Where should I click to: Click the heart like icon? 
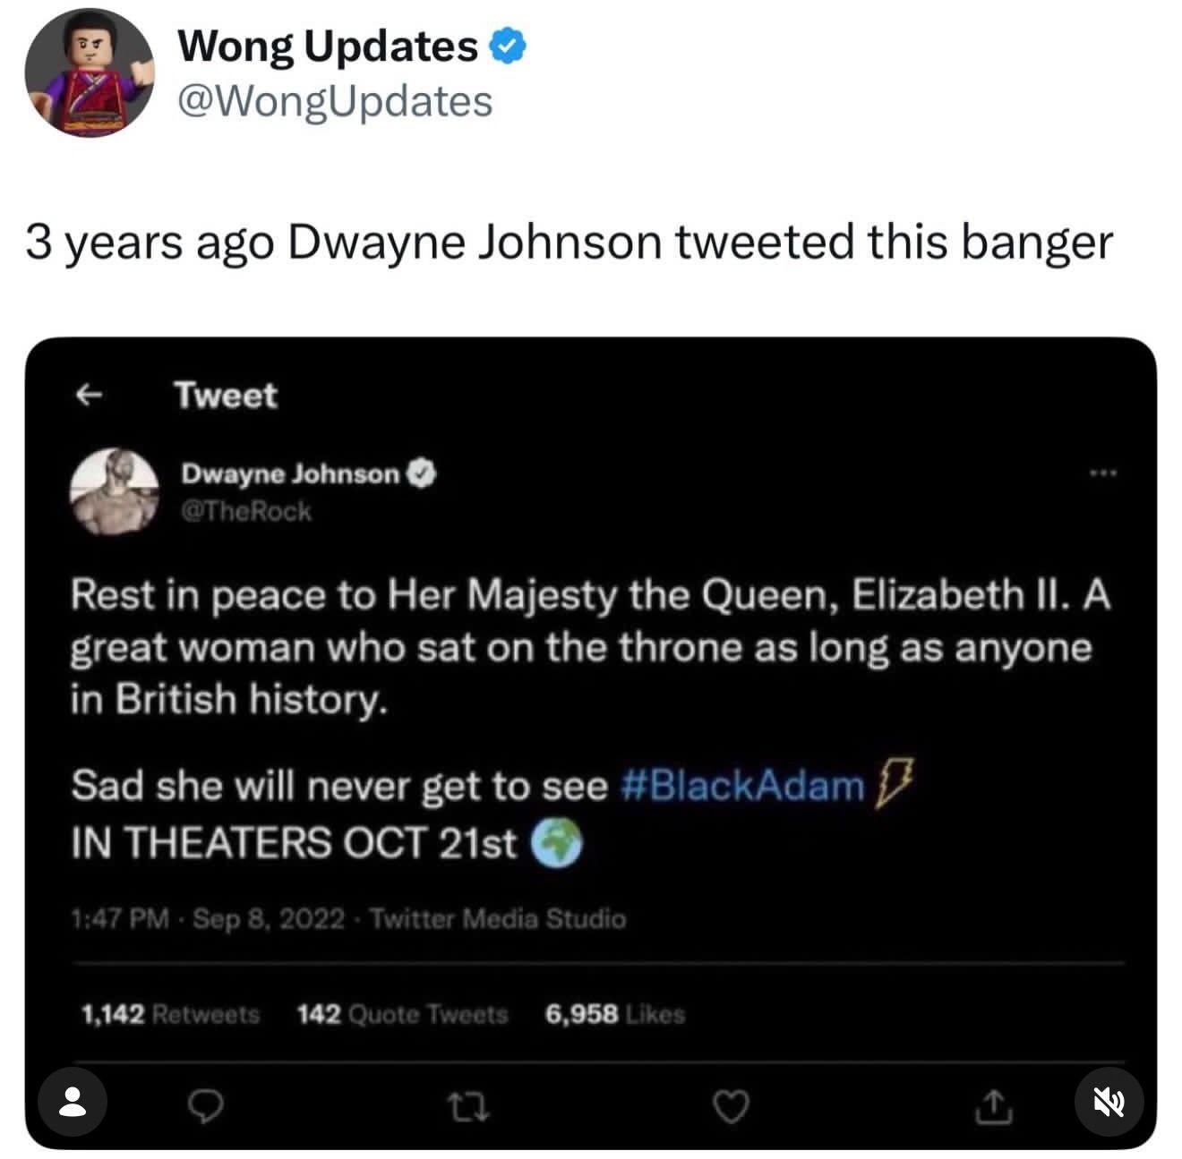click(x=730, y=1108)
